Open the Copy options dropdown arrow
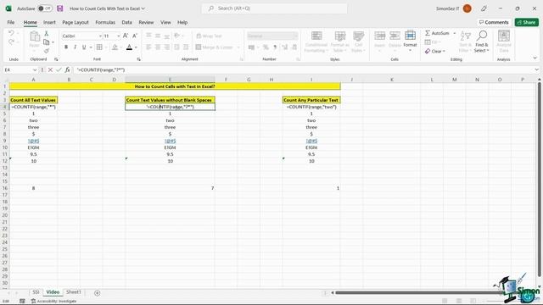 [53, 42]
